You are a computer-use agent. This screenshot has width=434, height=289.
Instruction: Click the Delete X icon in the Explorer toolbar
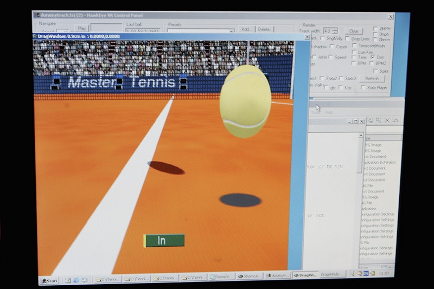387,120
